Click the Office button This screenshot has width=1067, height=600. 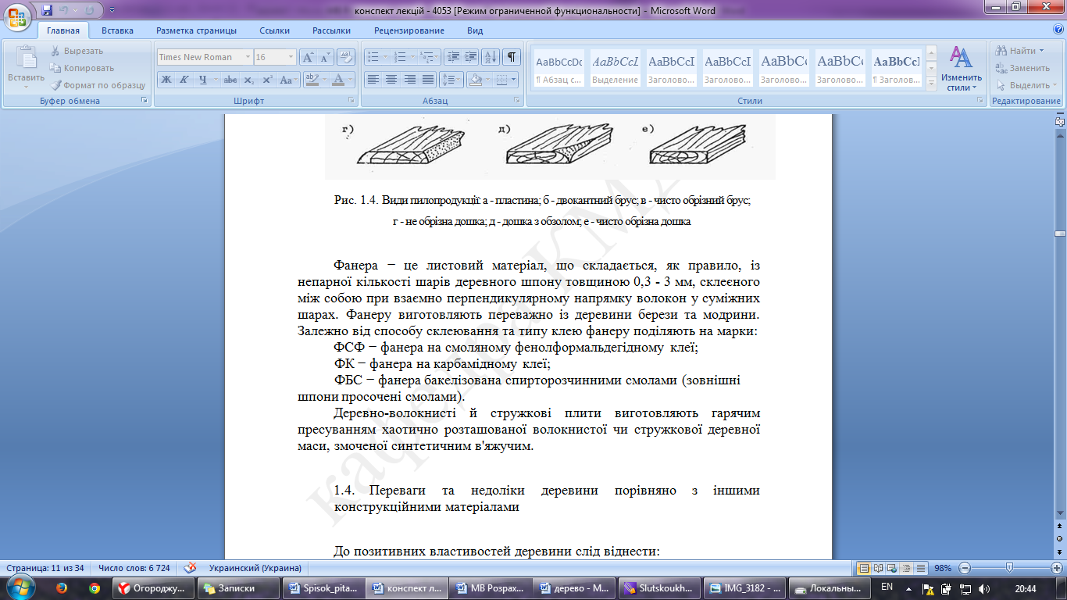point(17,16)
